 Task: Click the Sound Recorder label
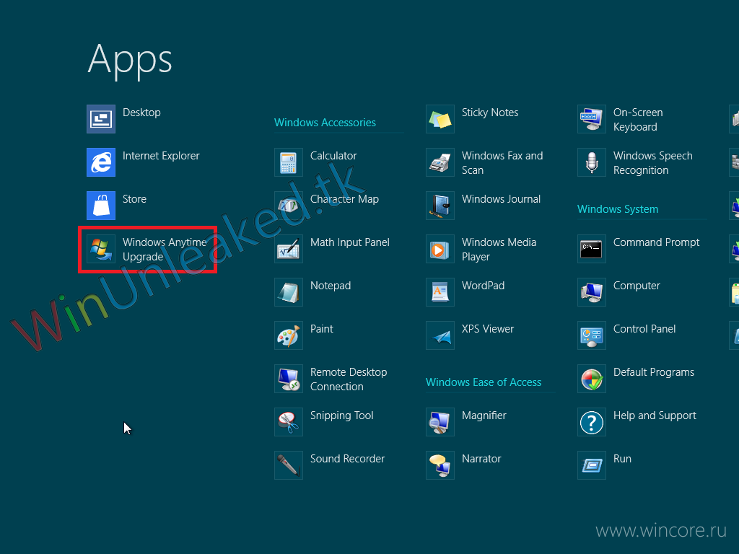[x=347, y=459]
